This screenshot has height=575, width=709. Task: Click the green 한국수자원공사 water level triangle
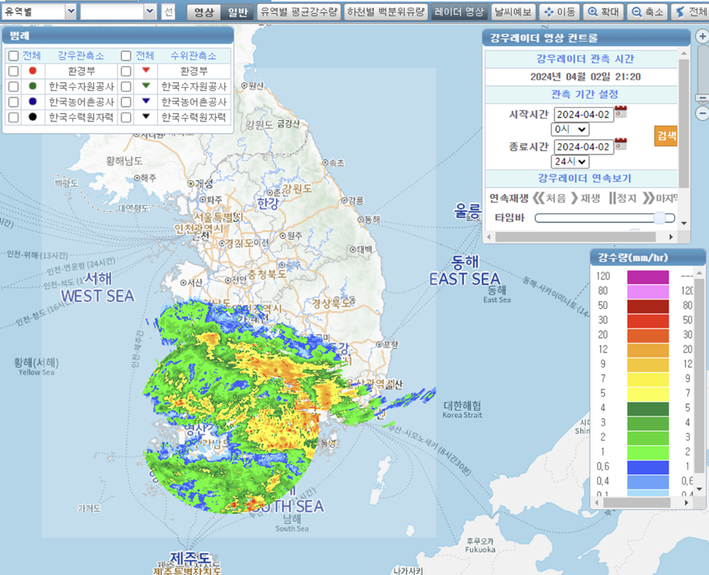(x=145, y=86)
